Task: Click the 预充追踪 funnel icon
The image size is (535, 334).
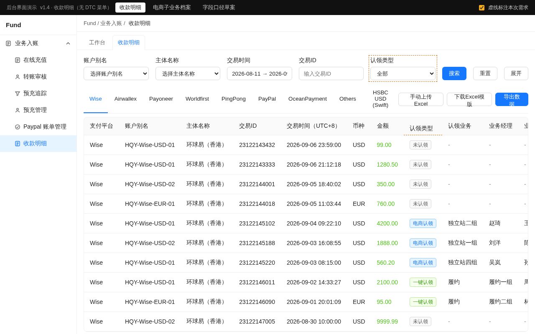Action: coord(18,94)
